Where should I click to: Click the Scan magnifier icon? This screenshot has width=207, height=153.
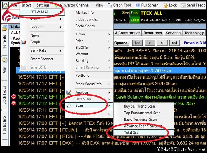pos(69,105)
